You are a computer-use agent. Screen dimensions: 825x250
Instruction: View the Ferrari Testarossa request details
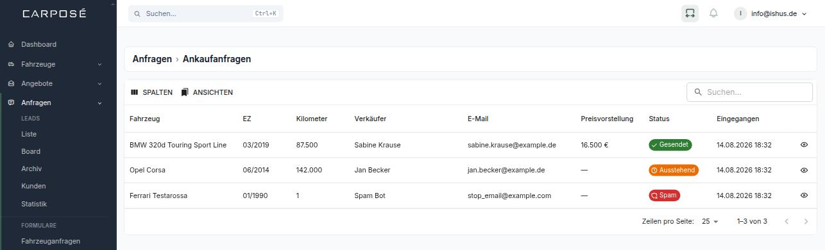(x=804, y=196)
